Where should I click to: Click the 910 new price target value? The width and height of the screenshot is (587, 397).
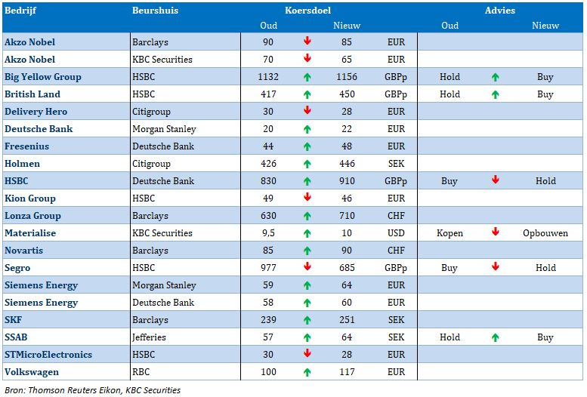click(347, 181)
